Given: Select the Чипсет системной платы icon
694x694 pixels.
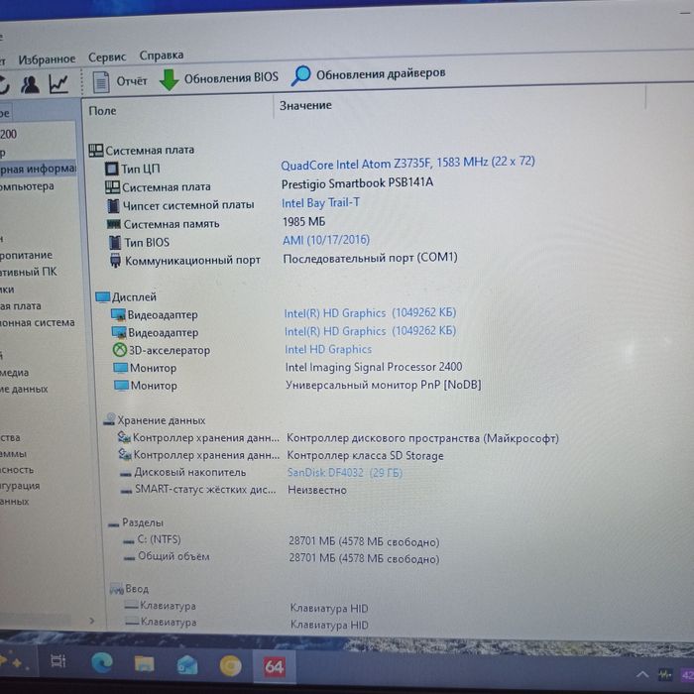Looking at the screenshot, I should pyautogui.click(x=113, y=206).
